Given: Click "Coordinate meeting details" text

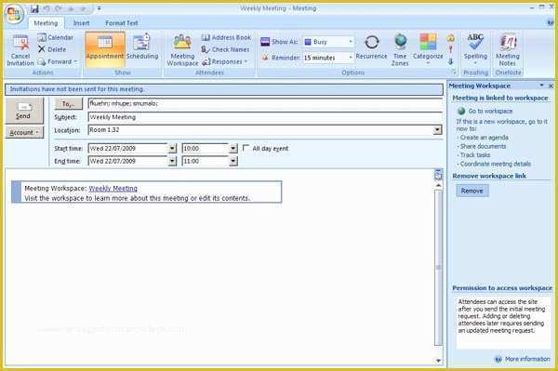Looking at the screenshot, I should click(x=496, y=164).
